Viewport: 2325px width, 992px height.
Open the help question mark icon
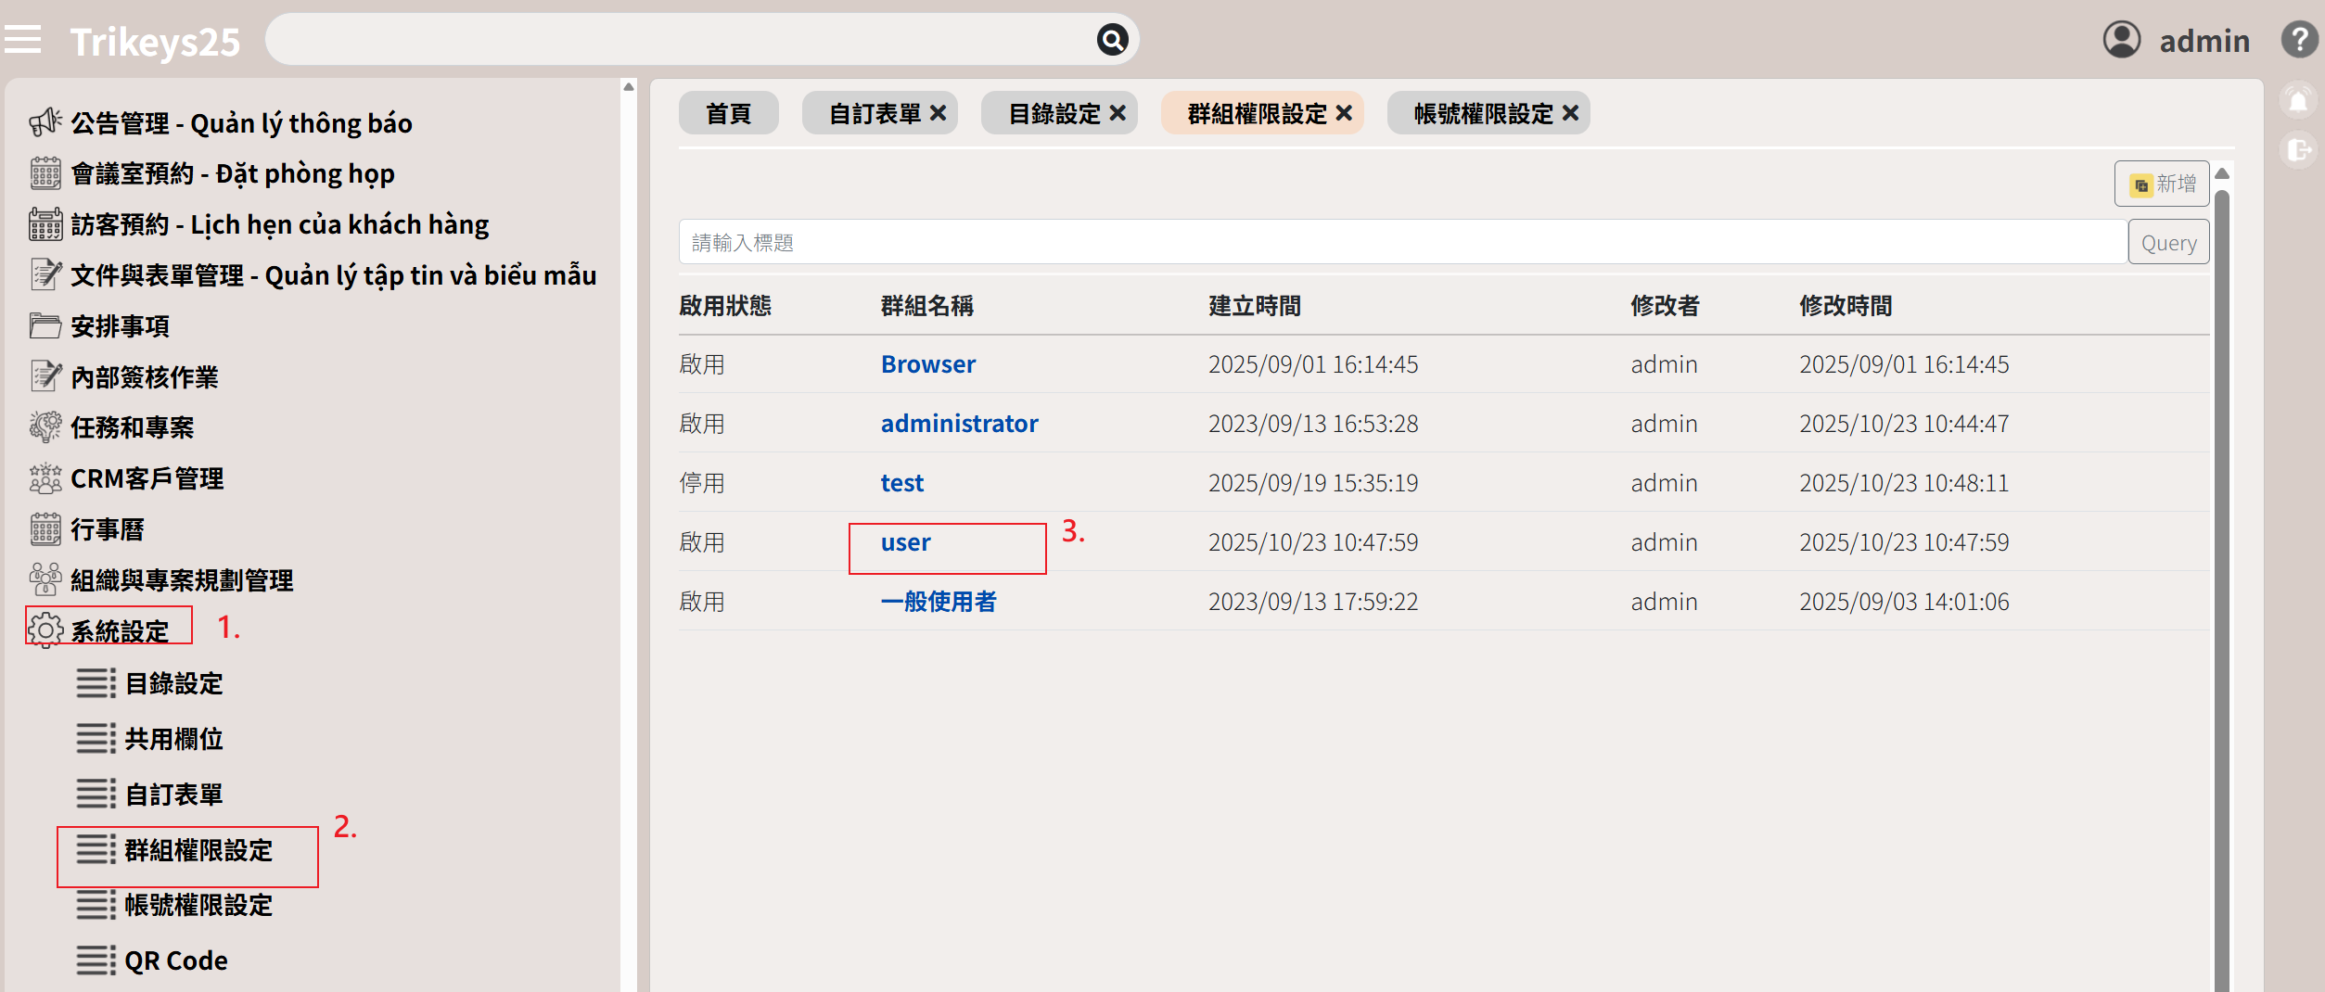[x=2299, y=40]
